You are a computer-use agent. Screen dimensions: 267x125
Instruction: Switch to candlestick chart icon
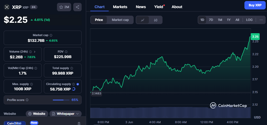(x=155, y=20)
